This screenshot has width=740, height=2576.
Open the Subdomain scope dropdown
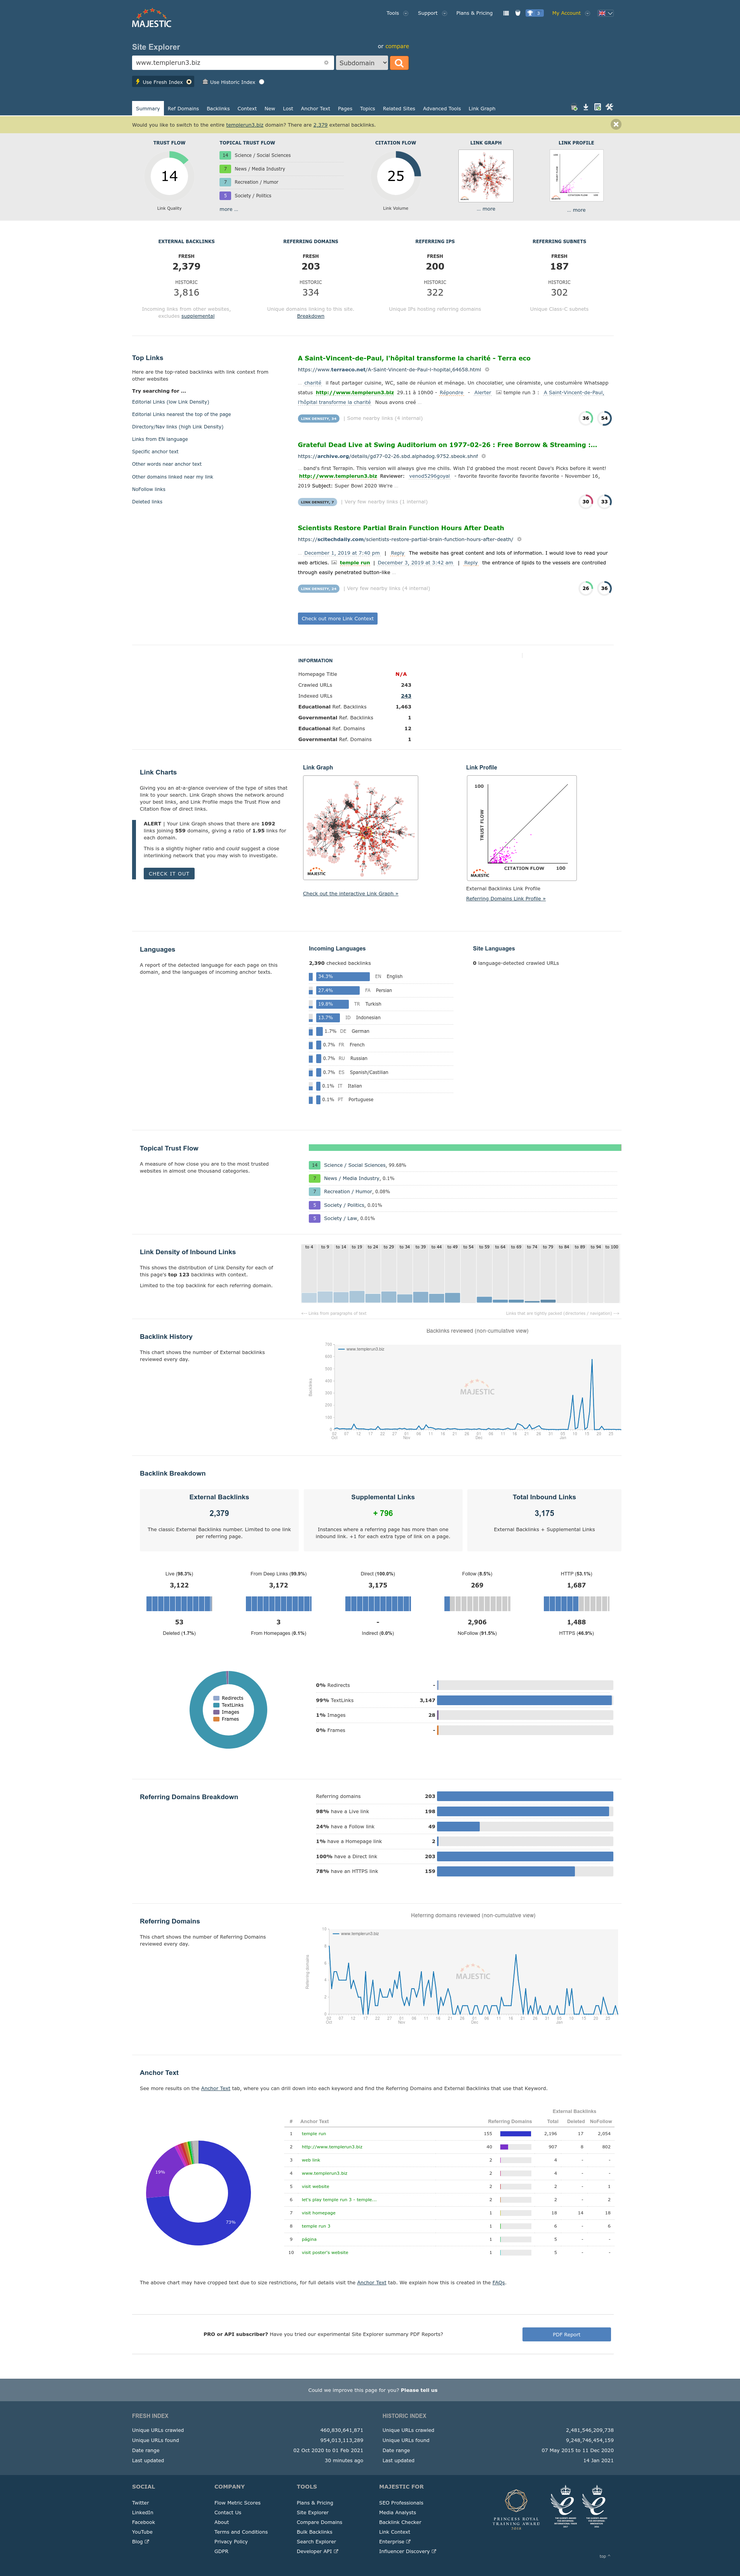point(362,63)
